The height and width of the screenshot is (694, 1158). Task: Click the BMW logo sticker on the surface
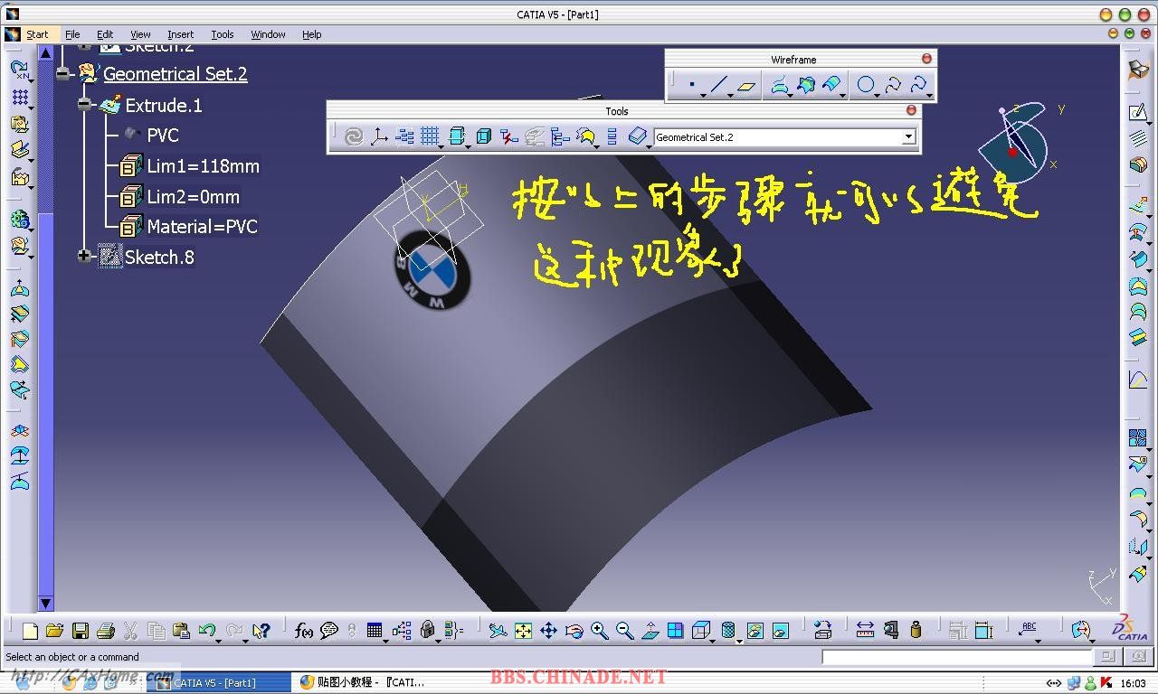[432, 270]
